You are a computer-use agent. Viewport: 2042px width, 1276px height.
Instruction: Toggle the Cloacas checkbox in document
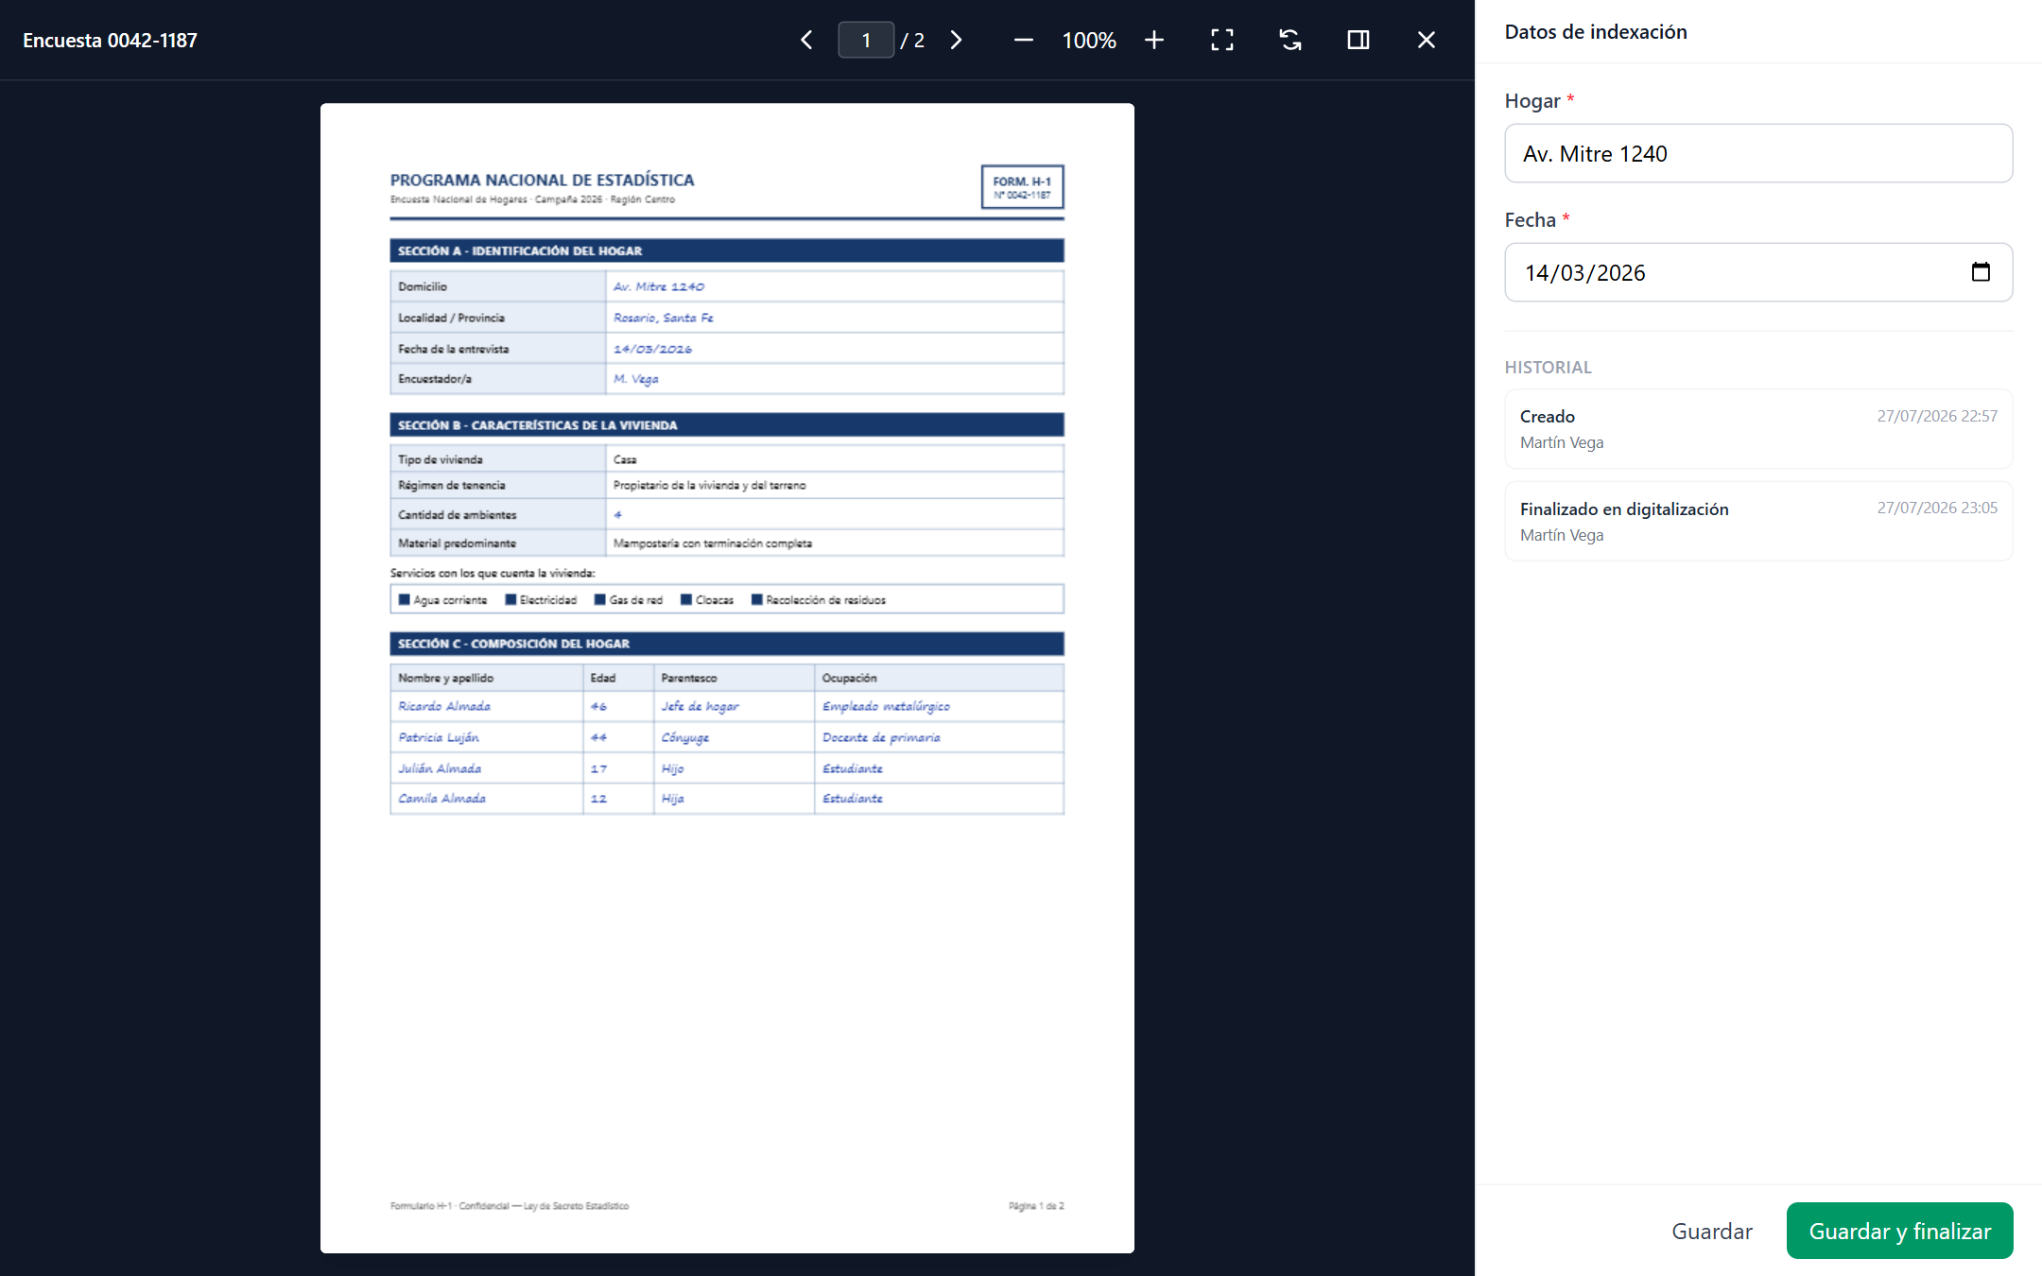686,599
